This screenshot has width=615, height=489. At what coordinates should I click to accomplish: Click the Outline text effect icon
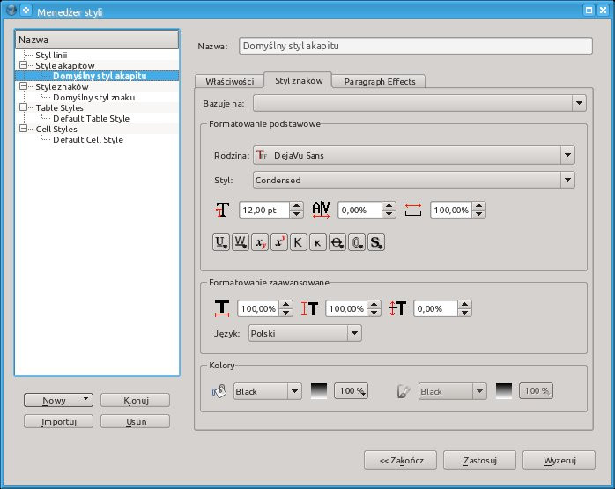point(357,242)
